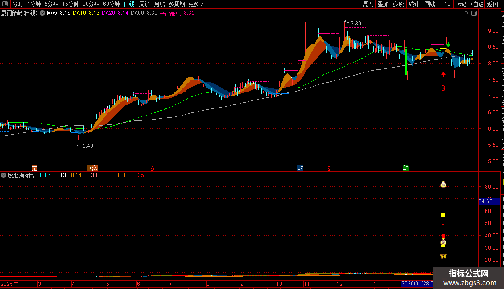Switch to 周线 weekly chart

tap(145, 4)
